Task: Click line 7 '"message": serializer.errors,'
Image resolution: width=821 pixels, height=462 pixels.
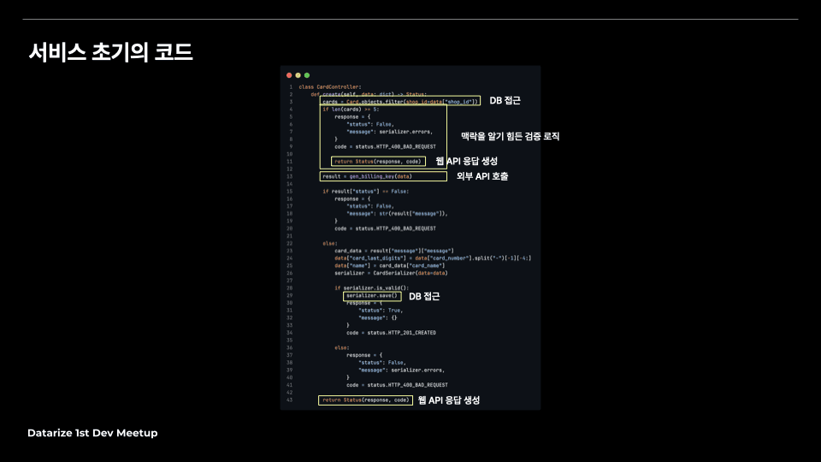Action: (390, 132)
